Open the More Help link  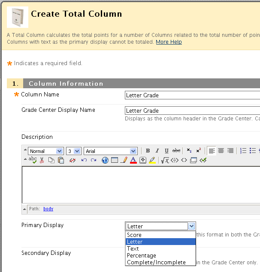pyautogui.click(x=169, y=42)
